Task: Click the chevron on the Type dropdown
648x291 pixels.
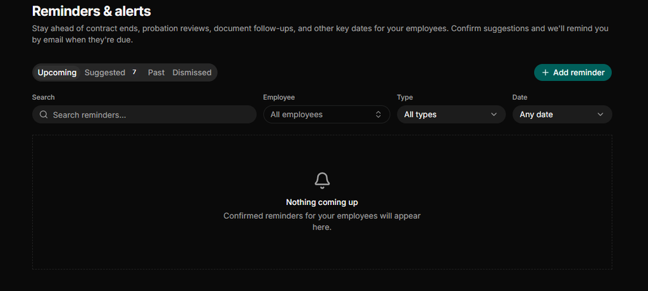Action: [x=494, y=115]
